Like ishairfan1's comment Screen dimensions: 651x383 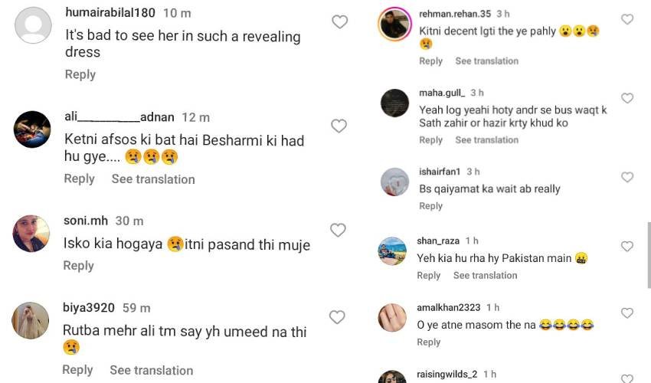click(x=627, y=177)
